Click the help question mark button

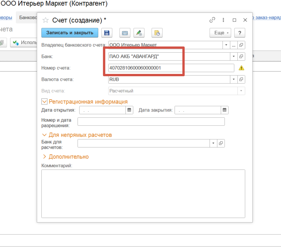click(x=239, y=33)
